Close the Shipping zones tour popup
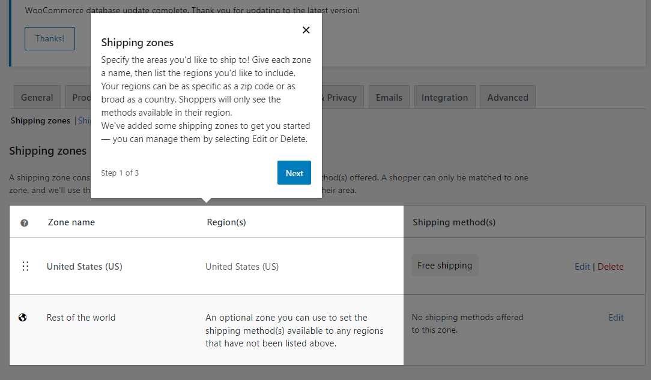Screen dimensions: 651x380 306,29
